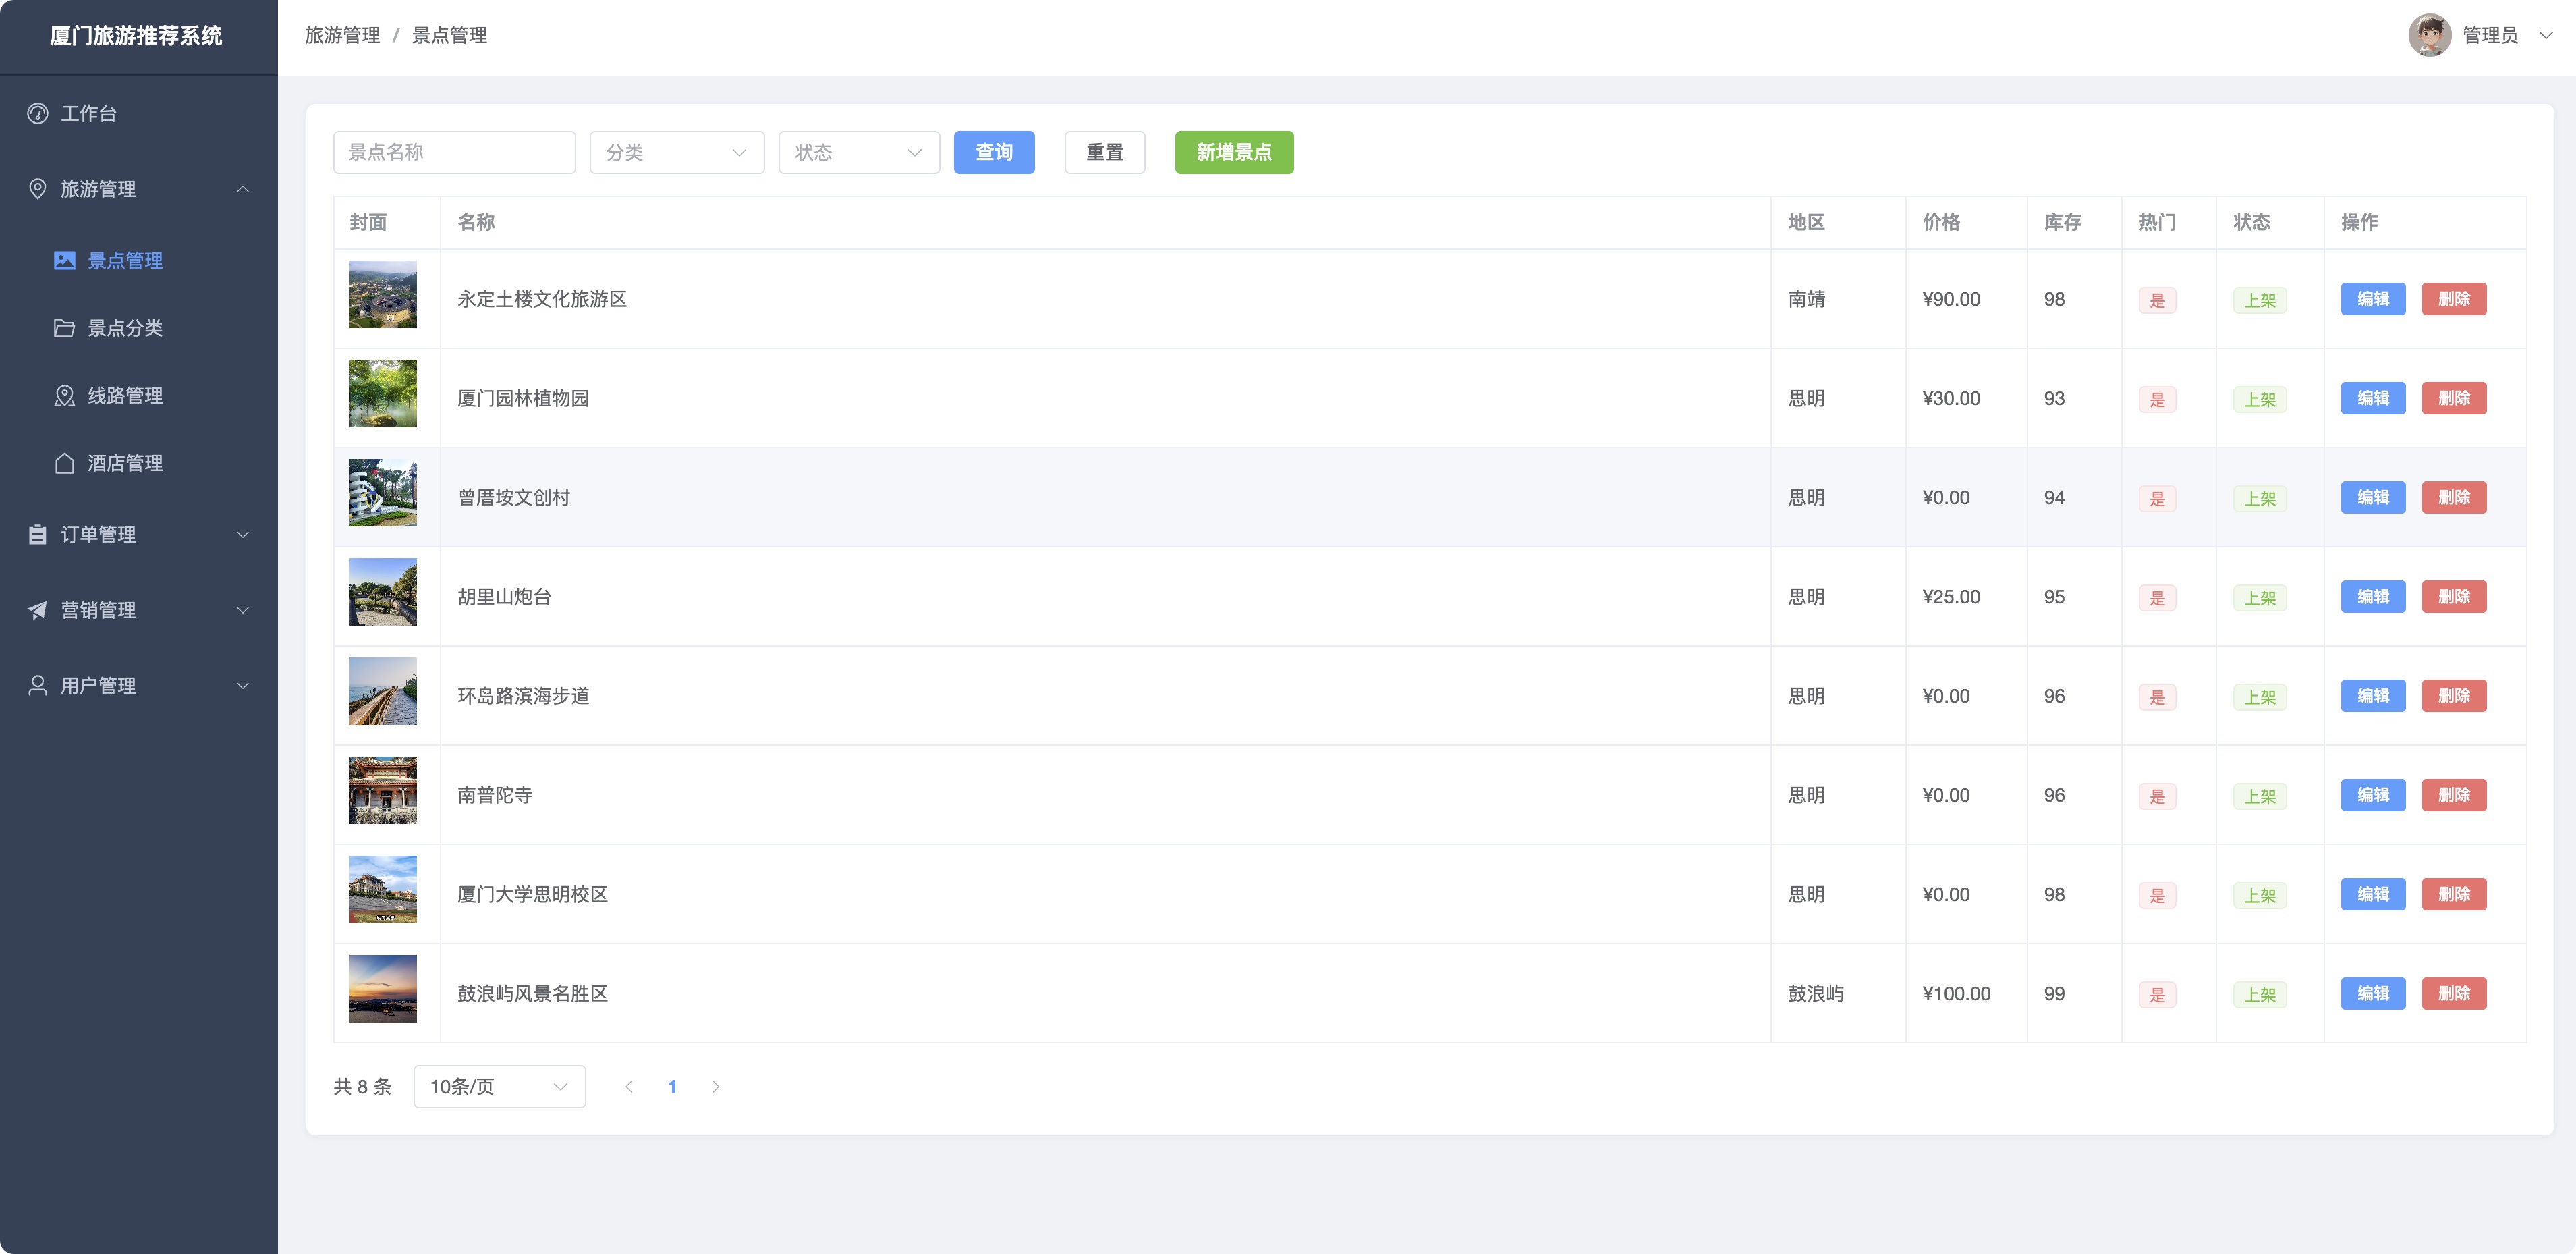Image resolution: width=2576 pixels, height=1254 pixels.
Task: Delete 曾厝垵文创村 entry
Action: pyautogui.click(x=2454, y=498)
